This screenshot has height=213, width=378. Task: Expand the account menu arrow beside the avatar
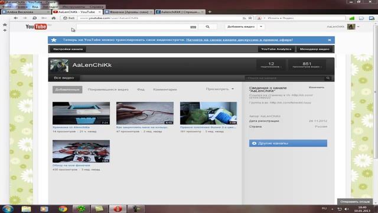point(358,27)
